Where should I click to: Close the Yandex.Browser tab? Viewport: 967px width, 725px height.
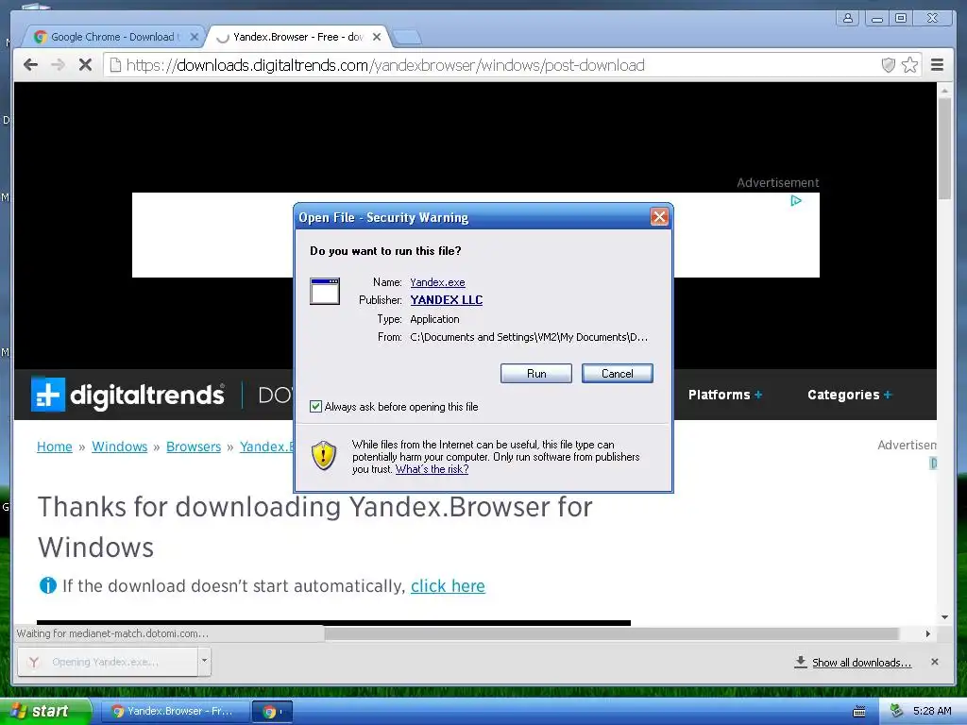click(377, 37)
